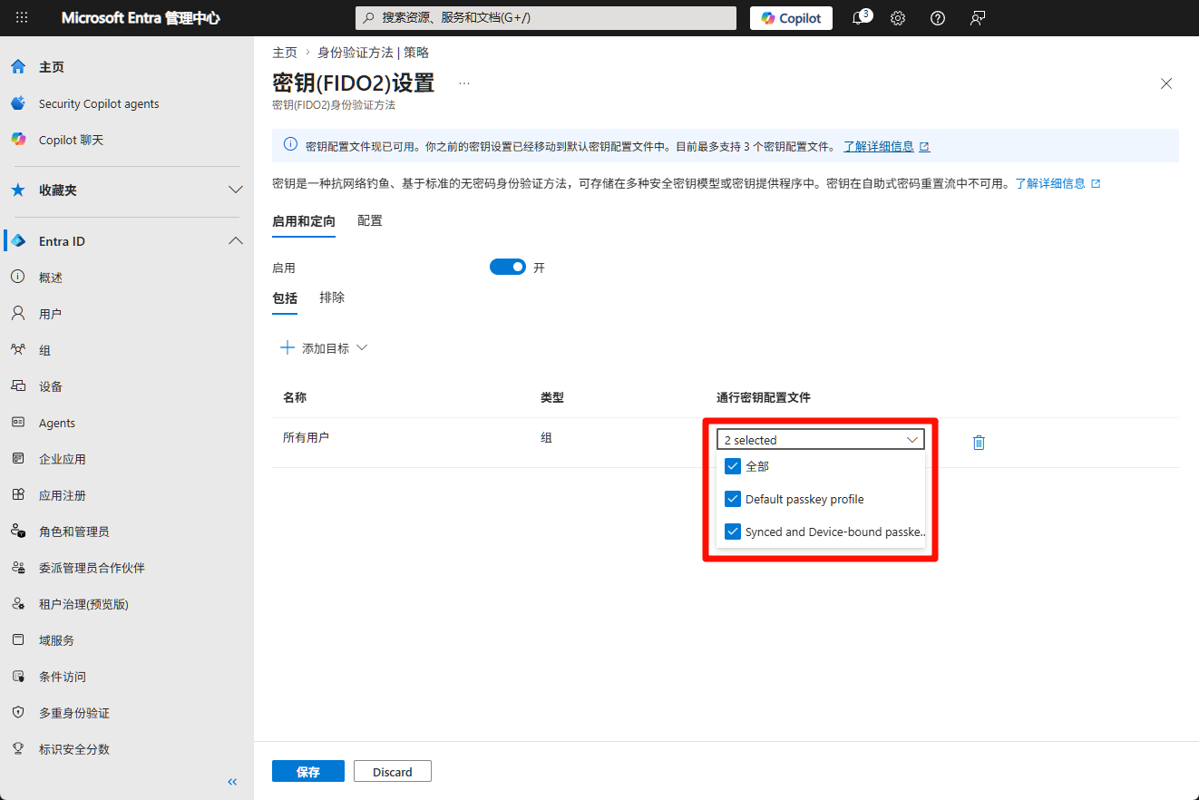Select the 包括 tab

point(285,298)
